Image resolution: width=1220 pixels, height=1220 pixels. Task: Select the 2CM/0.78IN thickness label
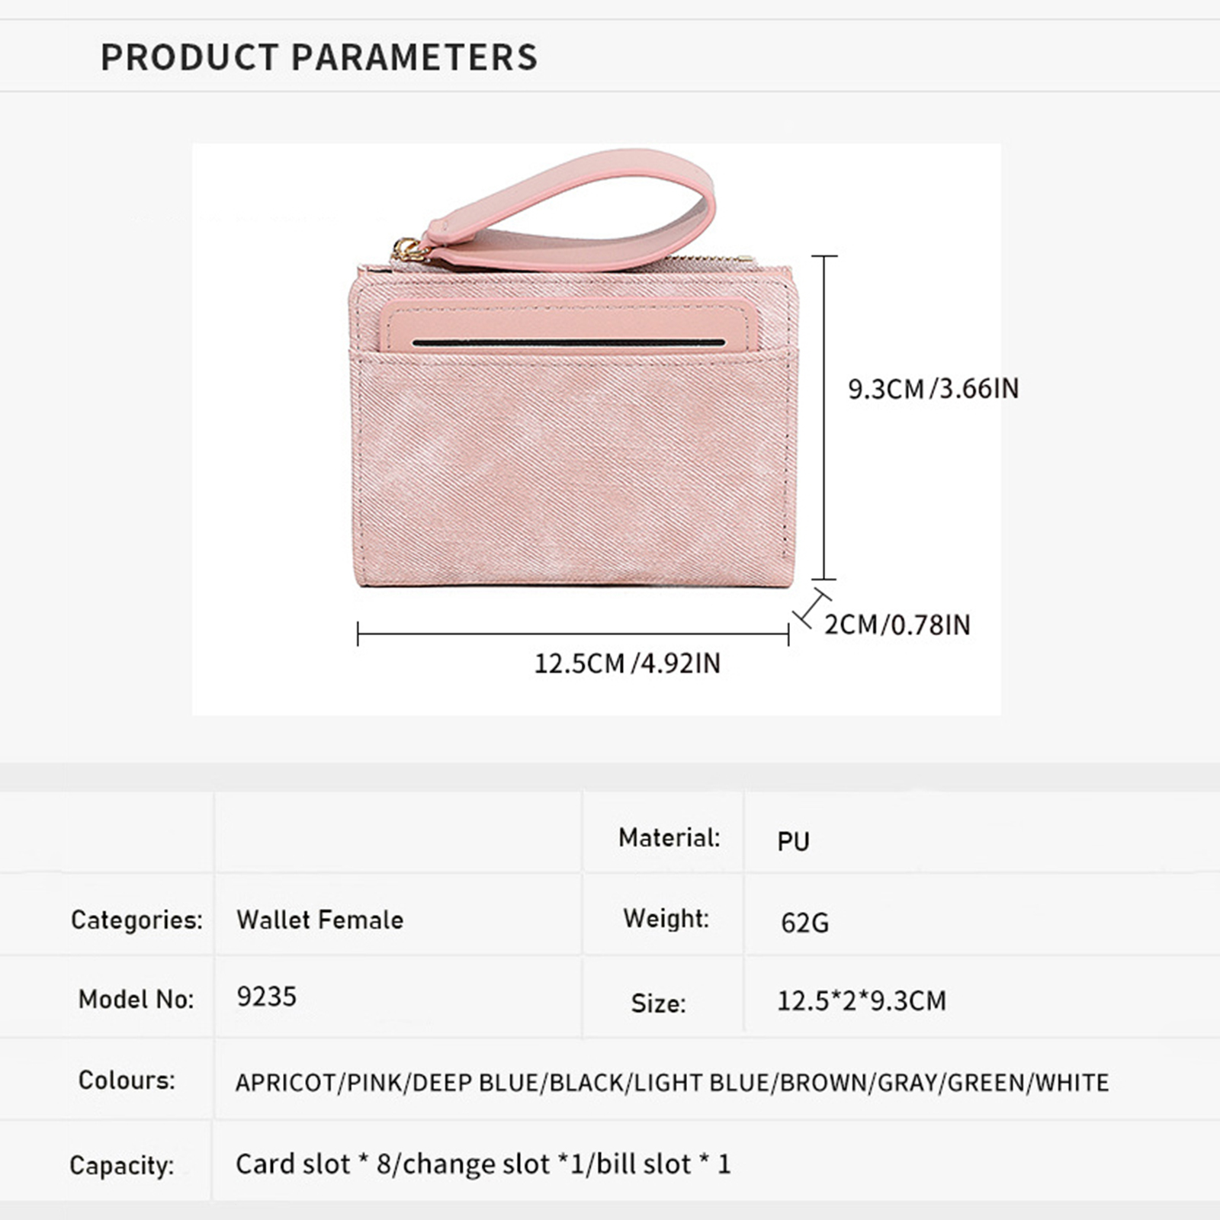[897, 625]
